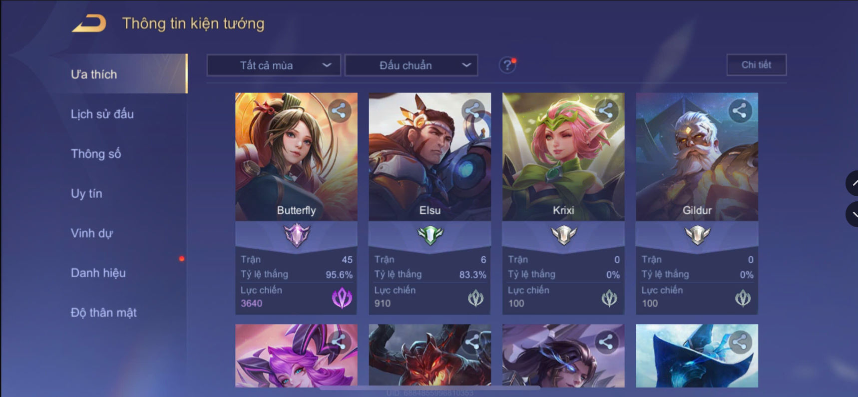This screenshot has width=858, height=397.
Task: Click Butterfly's purple mastery badge icon
Action: 297,235
